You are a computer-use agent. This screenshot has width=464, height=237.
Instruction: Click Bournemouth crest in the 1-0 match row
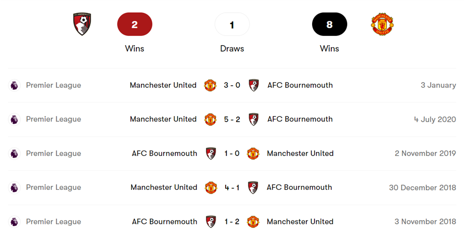211,153
